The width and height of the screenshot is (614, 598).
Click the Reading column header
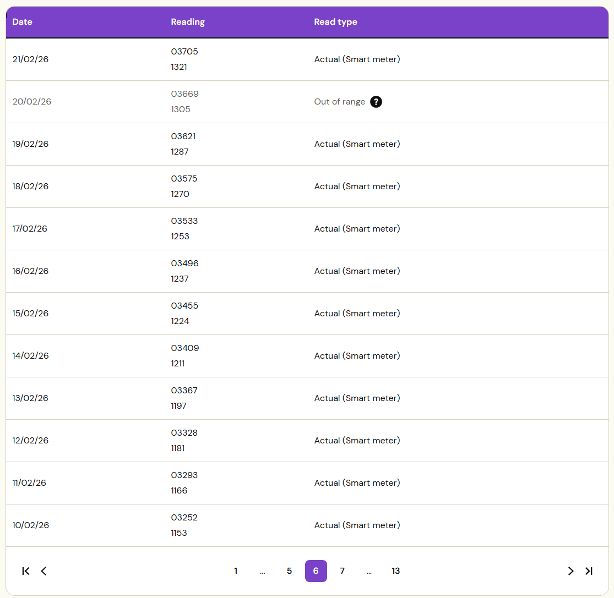coord(188,22)
